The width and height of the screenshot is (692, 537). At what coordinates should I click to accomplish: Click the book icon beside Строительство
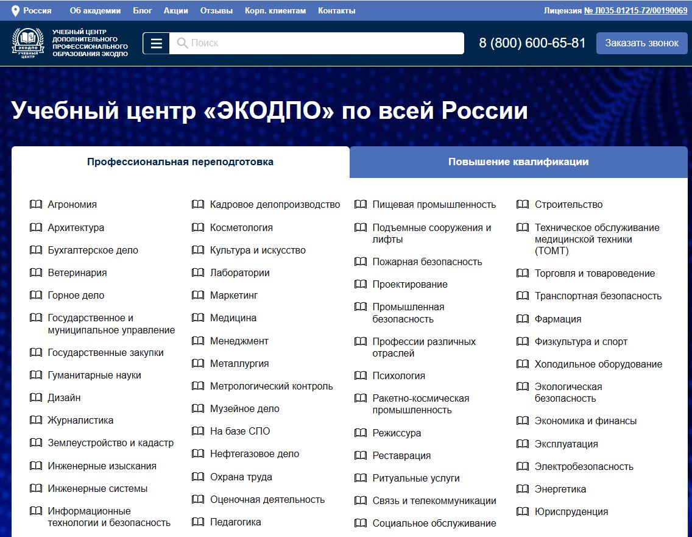point(522,205)
